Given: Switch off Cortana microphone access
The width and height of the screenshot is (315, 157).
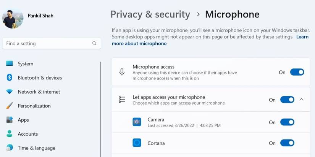Looking at the screenshot, I should pyautogui.click(x=287, y=143).
